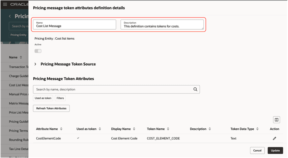Screen dimensions: 288x158
Task: Click the Search by name, description field
Action: click(116, 89)
